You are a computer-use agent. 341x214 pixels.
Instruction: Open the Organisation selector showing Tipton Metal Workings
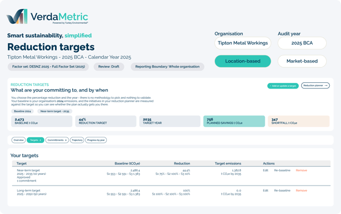click(x=243, y=43)
